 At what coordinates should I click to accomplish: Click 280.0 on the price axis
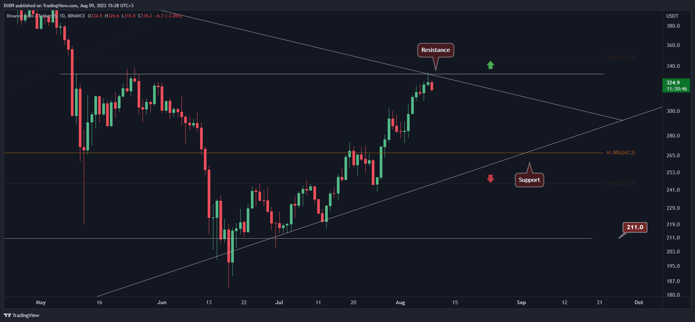coord(673,136)
